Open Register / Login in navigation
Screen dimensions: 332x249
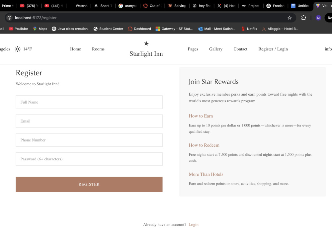(x=273, y=49)
